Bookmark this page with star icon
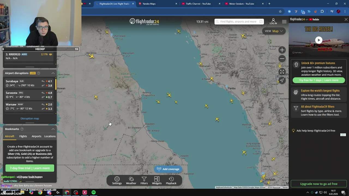The image size is (349, 196). click(x=280, y=11)
